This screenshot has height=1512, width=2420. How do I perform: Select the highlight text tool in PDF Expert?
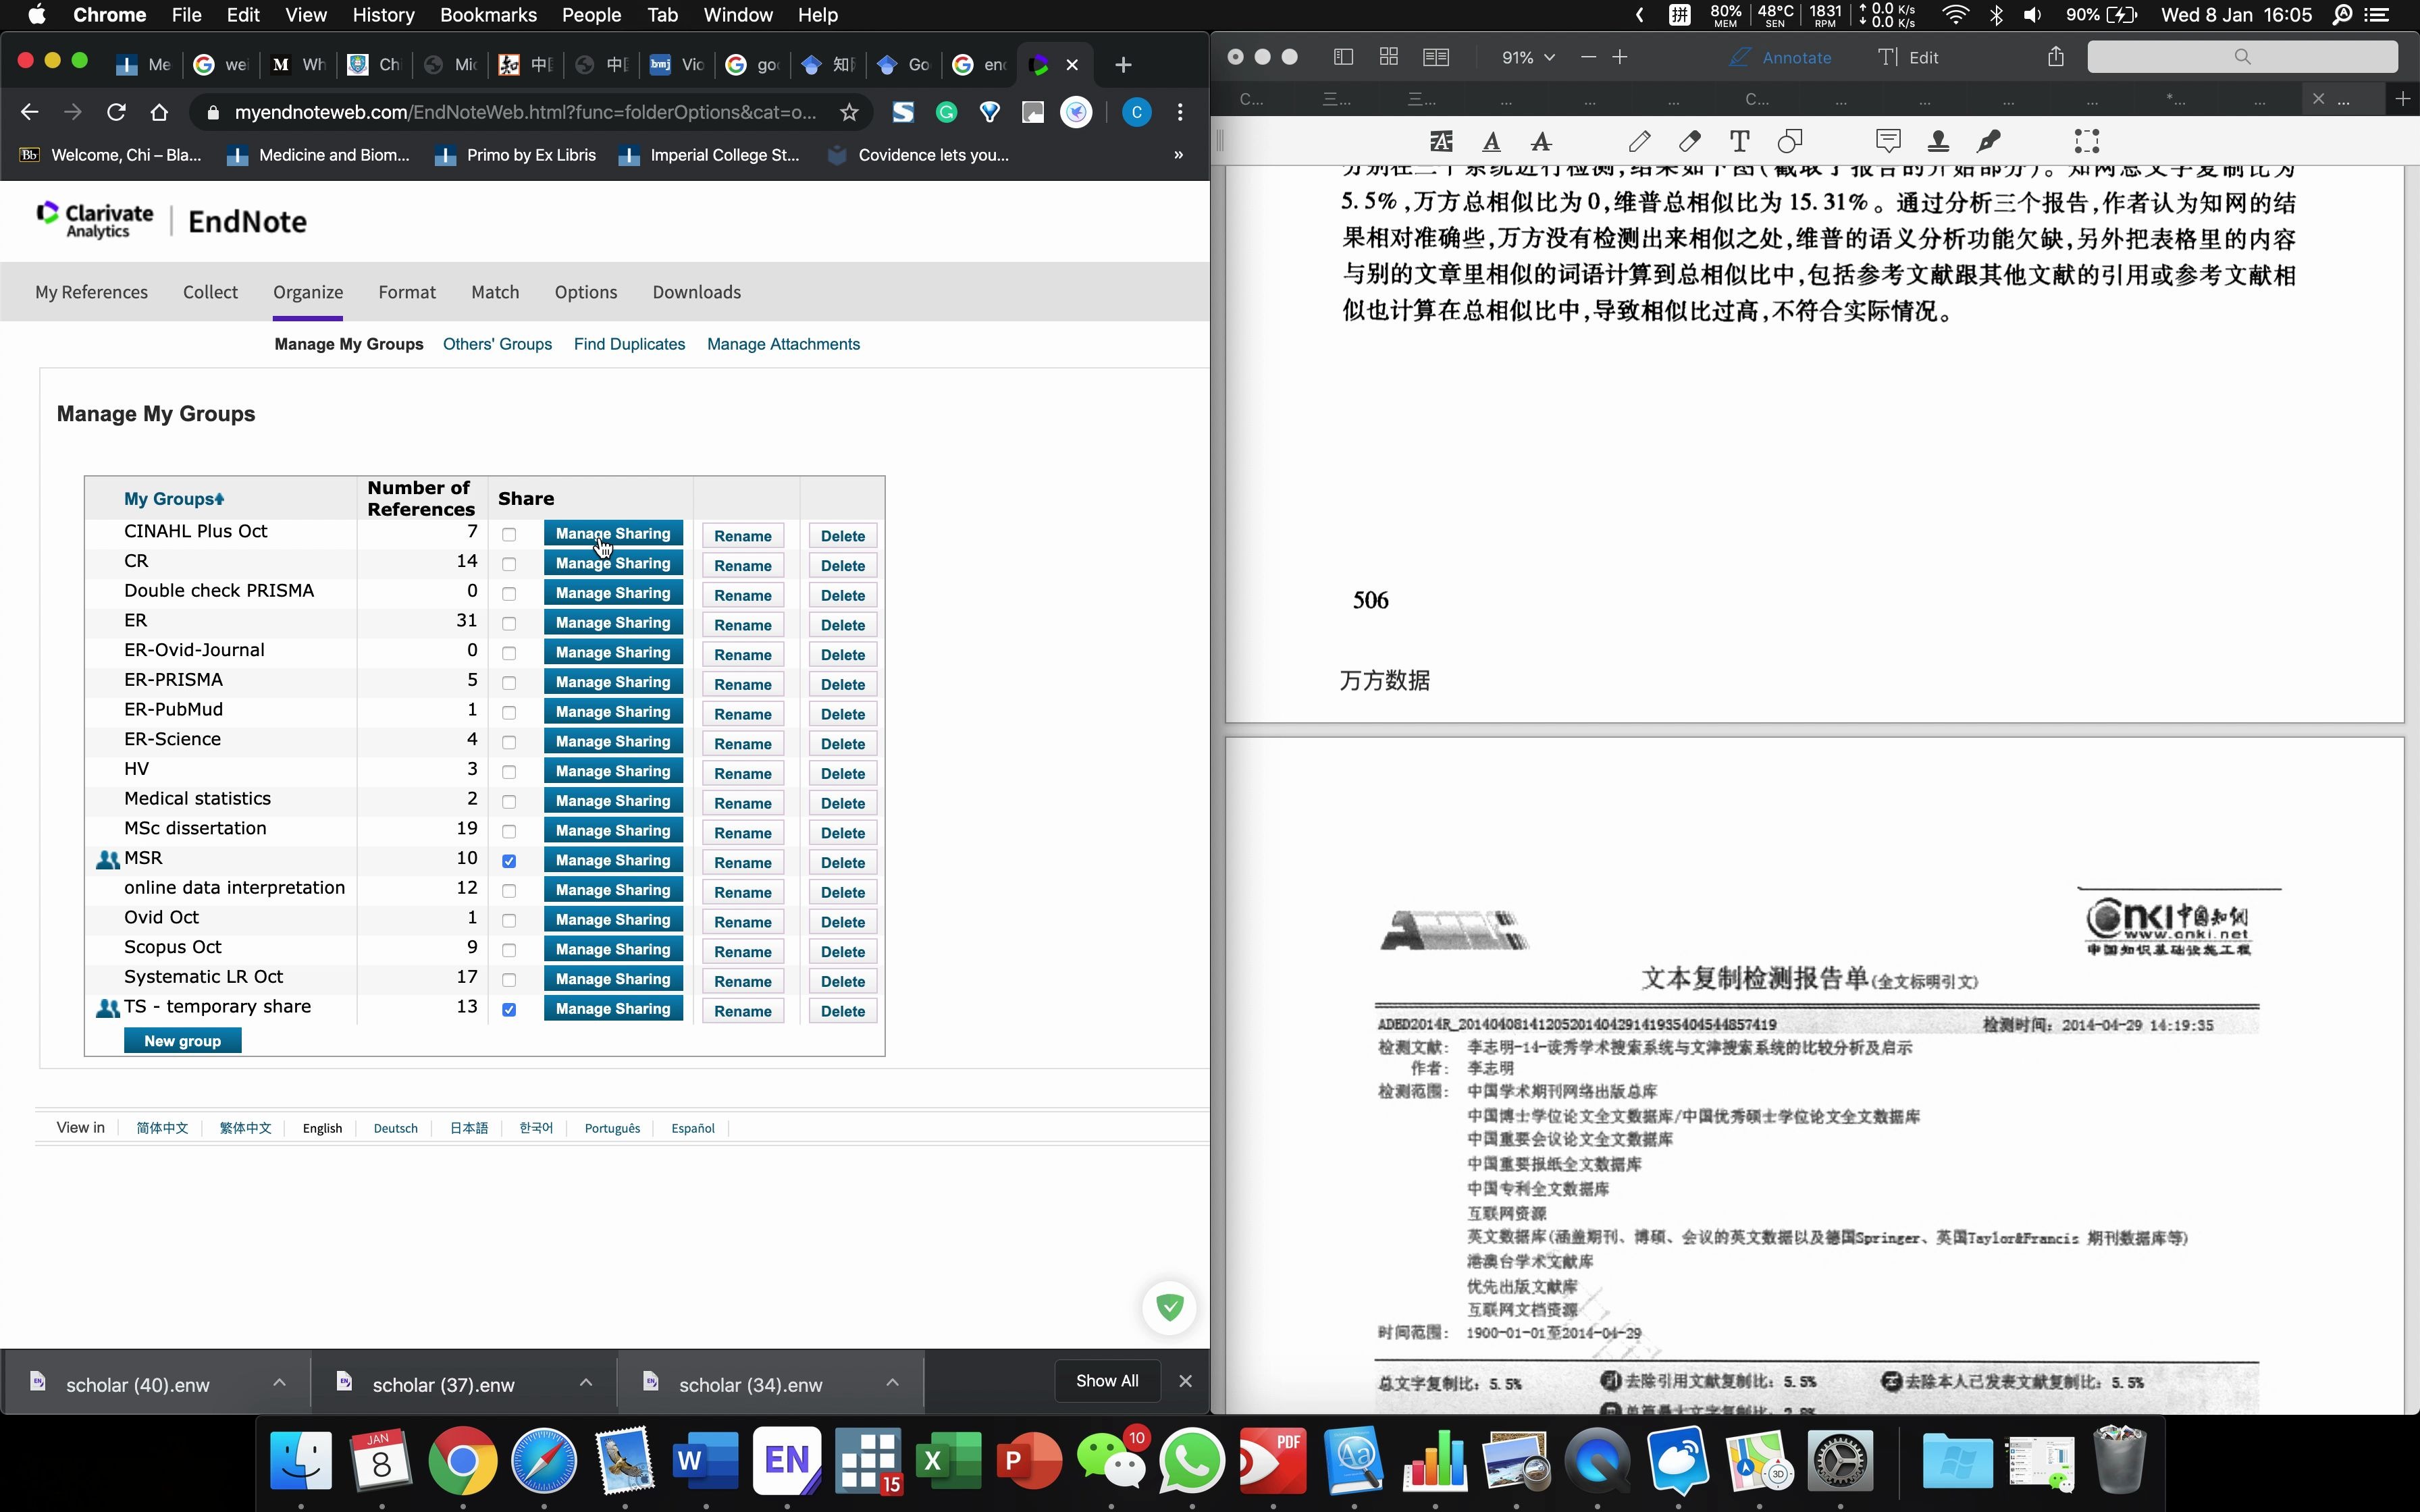tap(1441, 141)
